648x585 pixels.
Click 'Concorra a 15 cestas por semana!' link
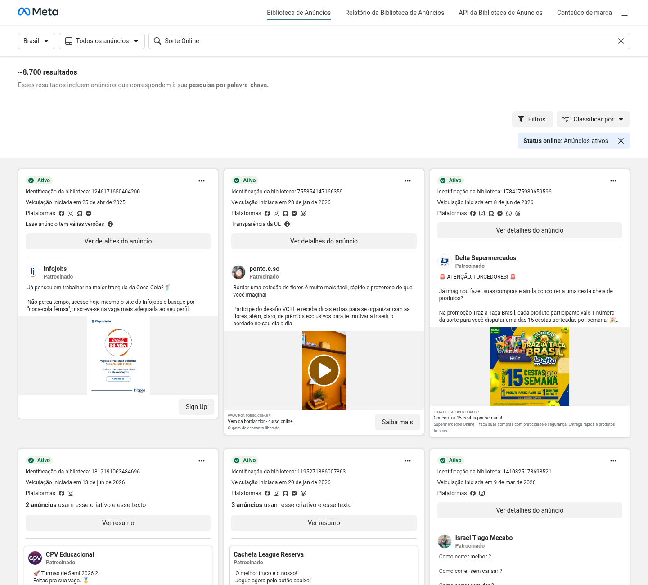tap(468, 418)
